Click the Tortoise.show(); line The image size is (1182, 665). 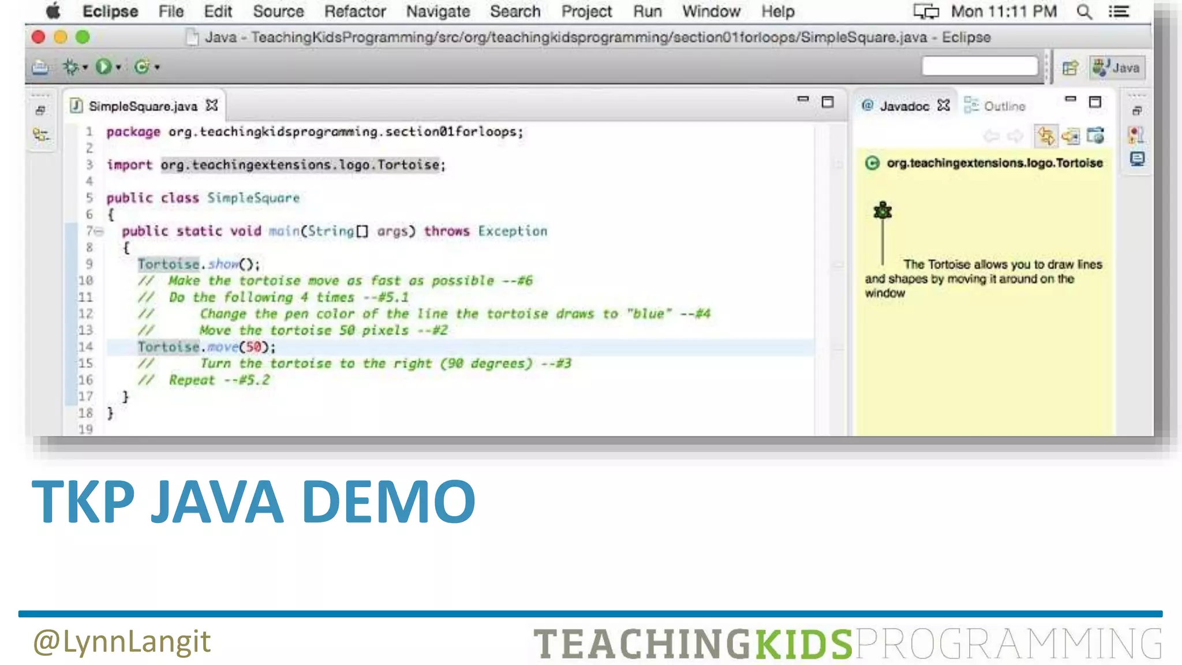pos(199,264)
